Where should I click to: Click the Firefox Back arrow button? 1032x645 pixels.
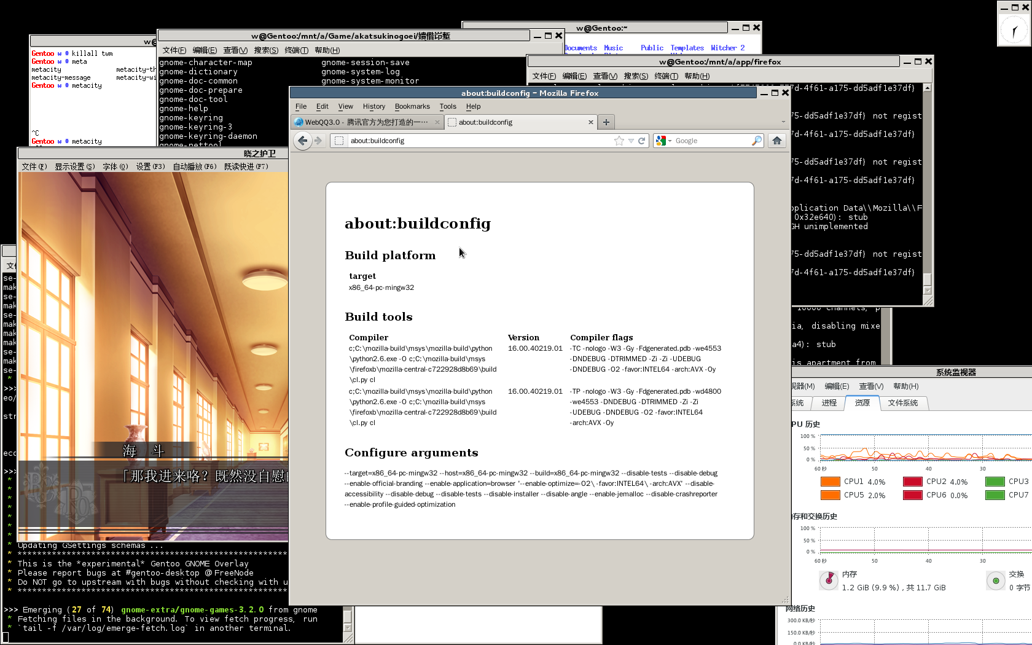302,141
